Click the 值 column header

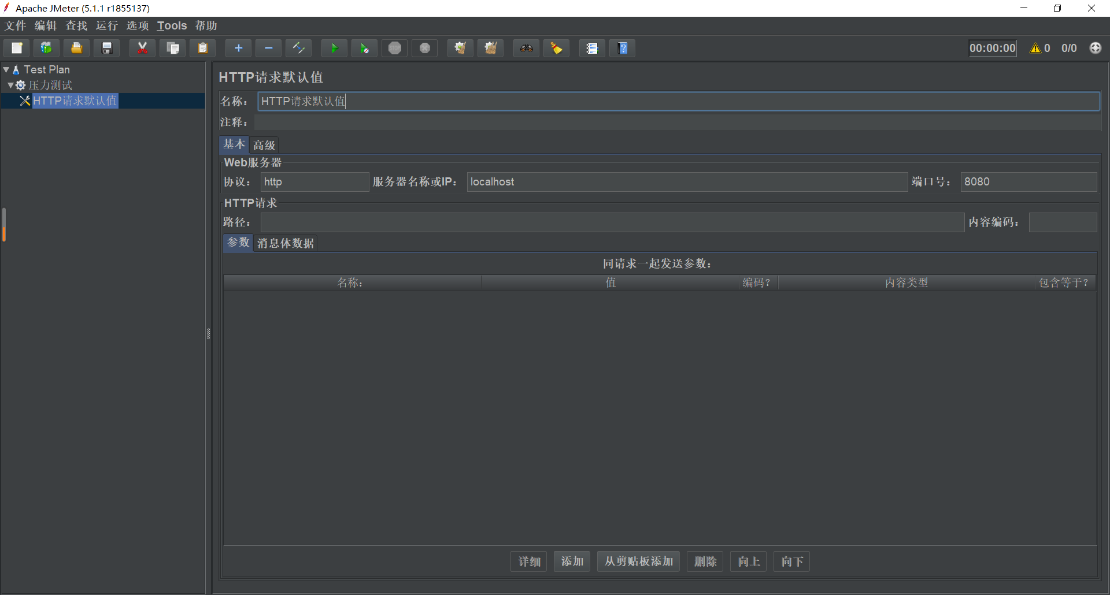coord(610,282)
